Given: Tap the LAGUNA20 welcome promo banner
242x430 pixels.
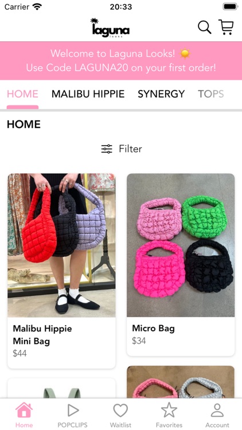Looking at the screenshot, I should (x=121, y=61).
